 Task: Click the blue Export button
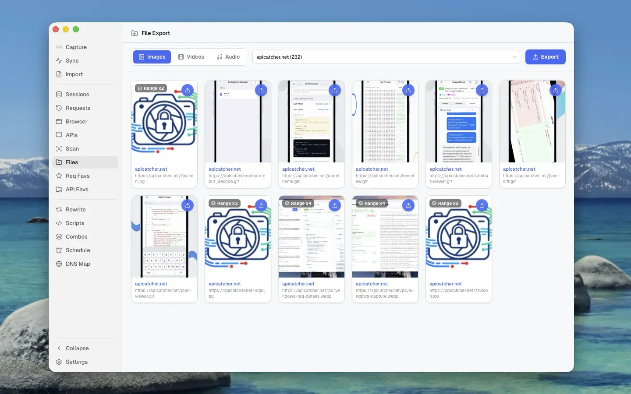[x=546, y=57]
